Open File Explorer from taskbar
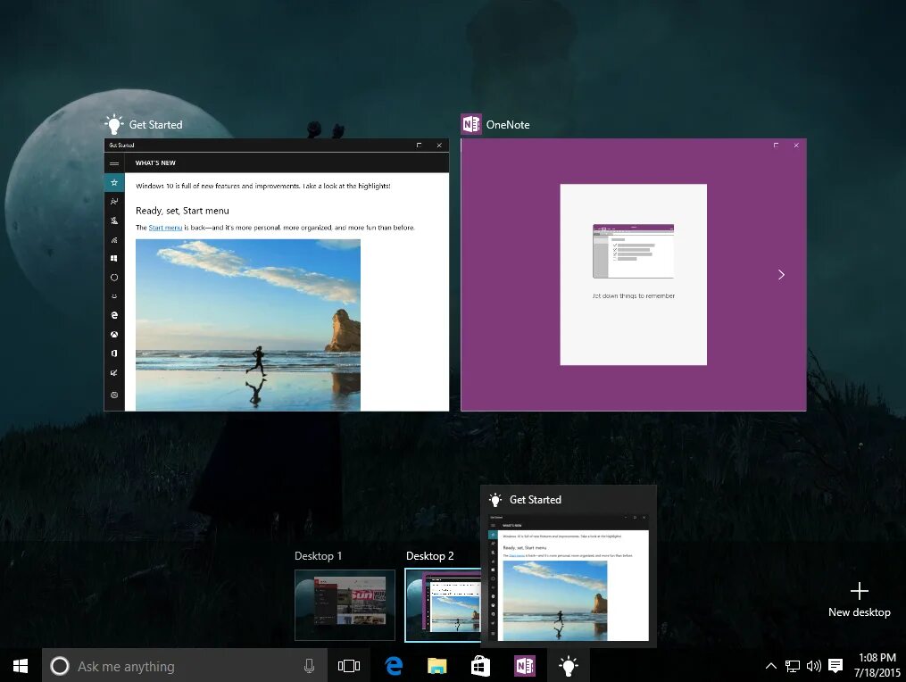Viewport: 906px width, 682px height. [436, 666]
